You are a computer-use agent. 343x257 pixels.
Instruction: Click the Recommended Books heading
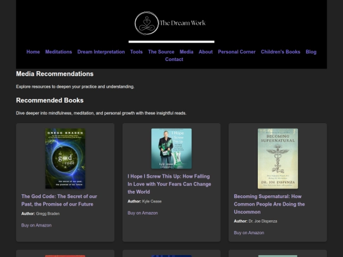pos(50,100)
